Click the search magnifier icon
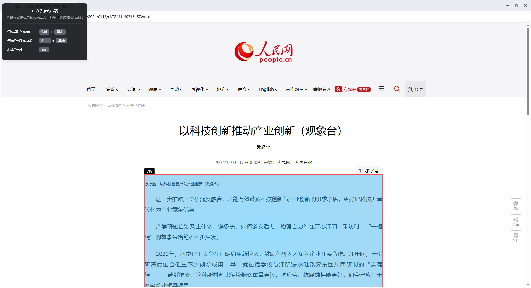The image size is (531, 288). pos(397,89)
